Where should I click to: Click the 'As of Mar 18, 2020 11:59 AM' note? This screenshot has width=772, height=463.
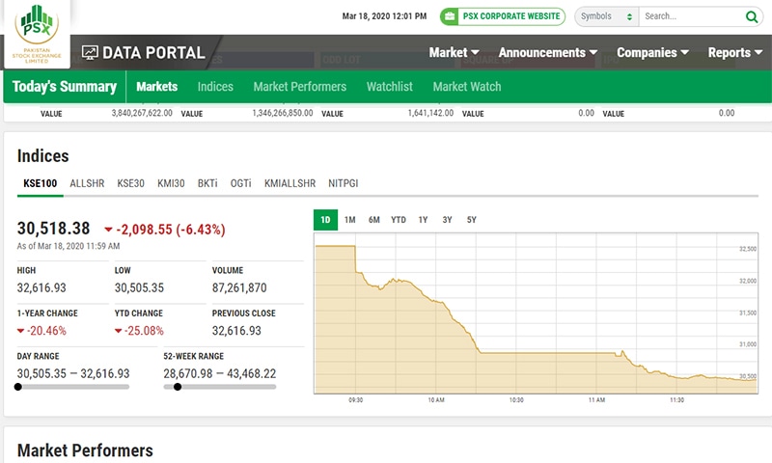[x=69, y=246]
